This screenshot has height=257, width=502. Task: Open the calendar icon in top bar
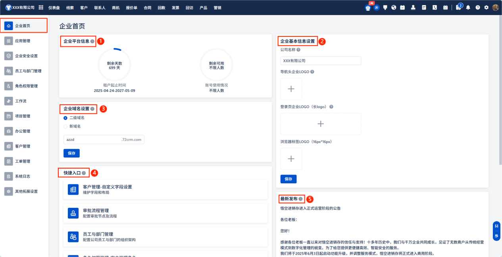(x=445, y=8)
